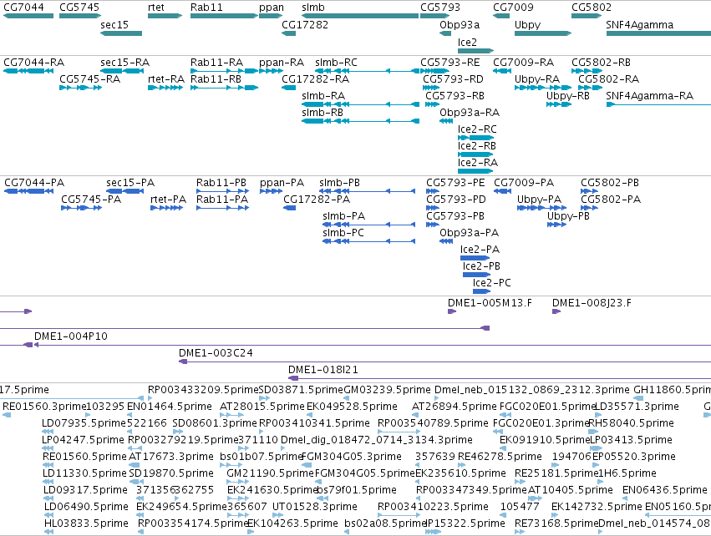Viewport: 711px width, 536px height.
Task: Select the CG7009-PA protein label
Action: point(524,183)
